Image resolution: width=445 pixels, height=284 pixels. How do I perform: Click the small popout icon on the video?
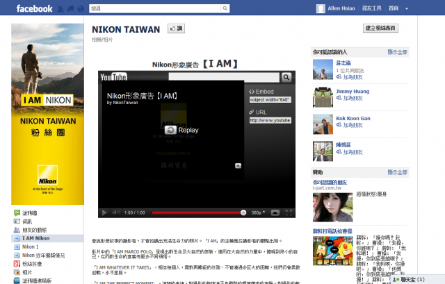[x=238, y=166]
